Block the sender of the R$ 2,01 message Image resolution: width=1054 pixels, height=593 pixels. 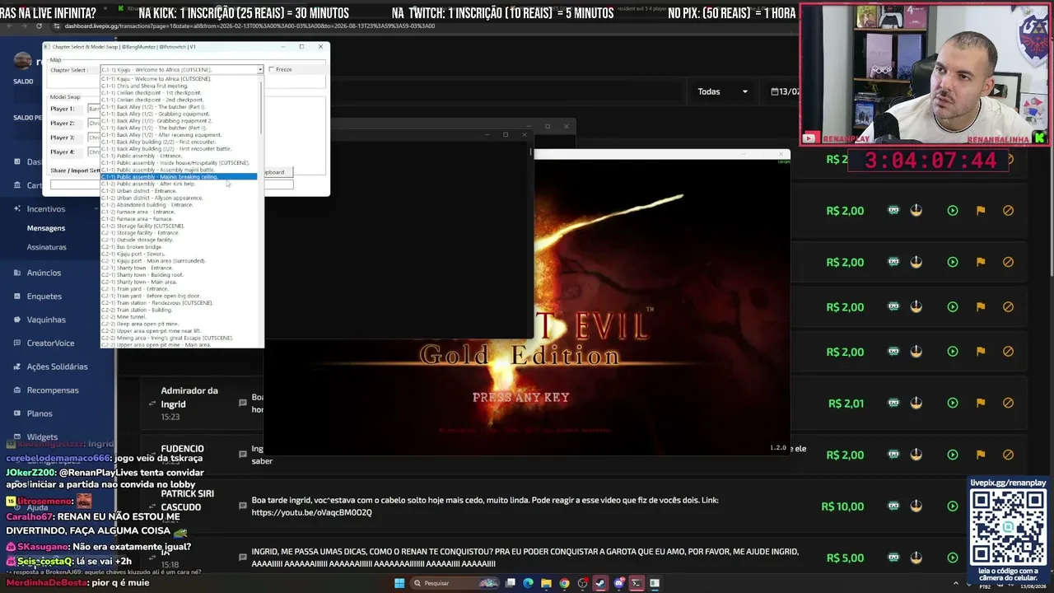pyautogui.click(x=1008, y=403)
